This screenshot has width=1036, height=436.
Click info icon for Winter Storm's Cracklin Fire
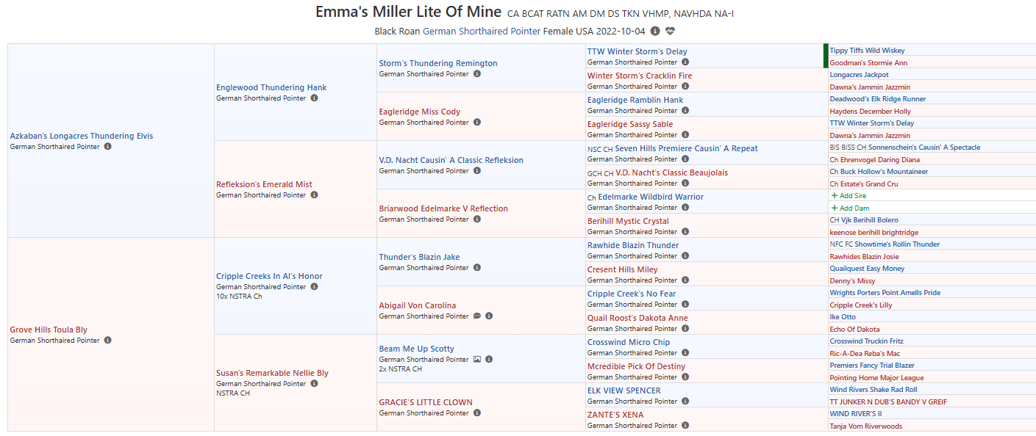coord(685,87)
